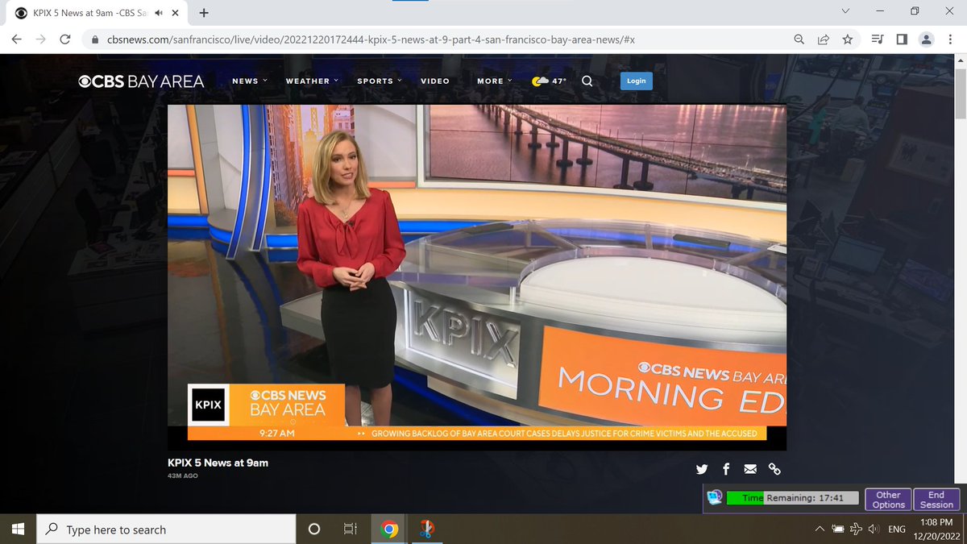967x544 pixels.
Task: Open Chrome profile avatar icon
Action: point(927,39)
